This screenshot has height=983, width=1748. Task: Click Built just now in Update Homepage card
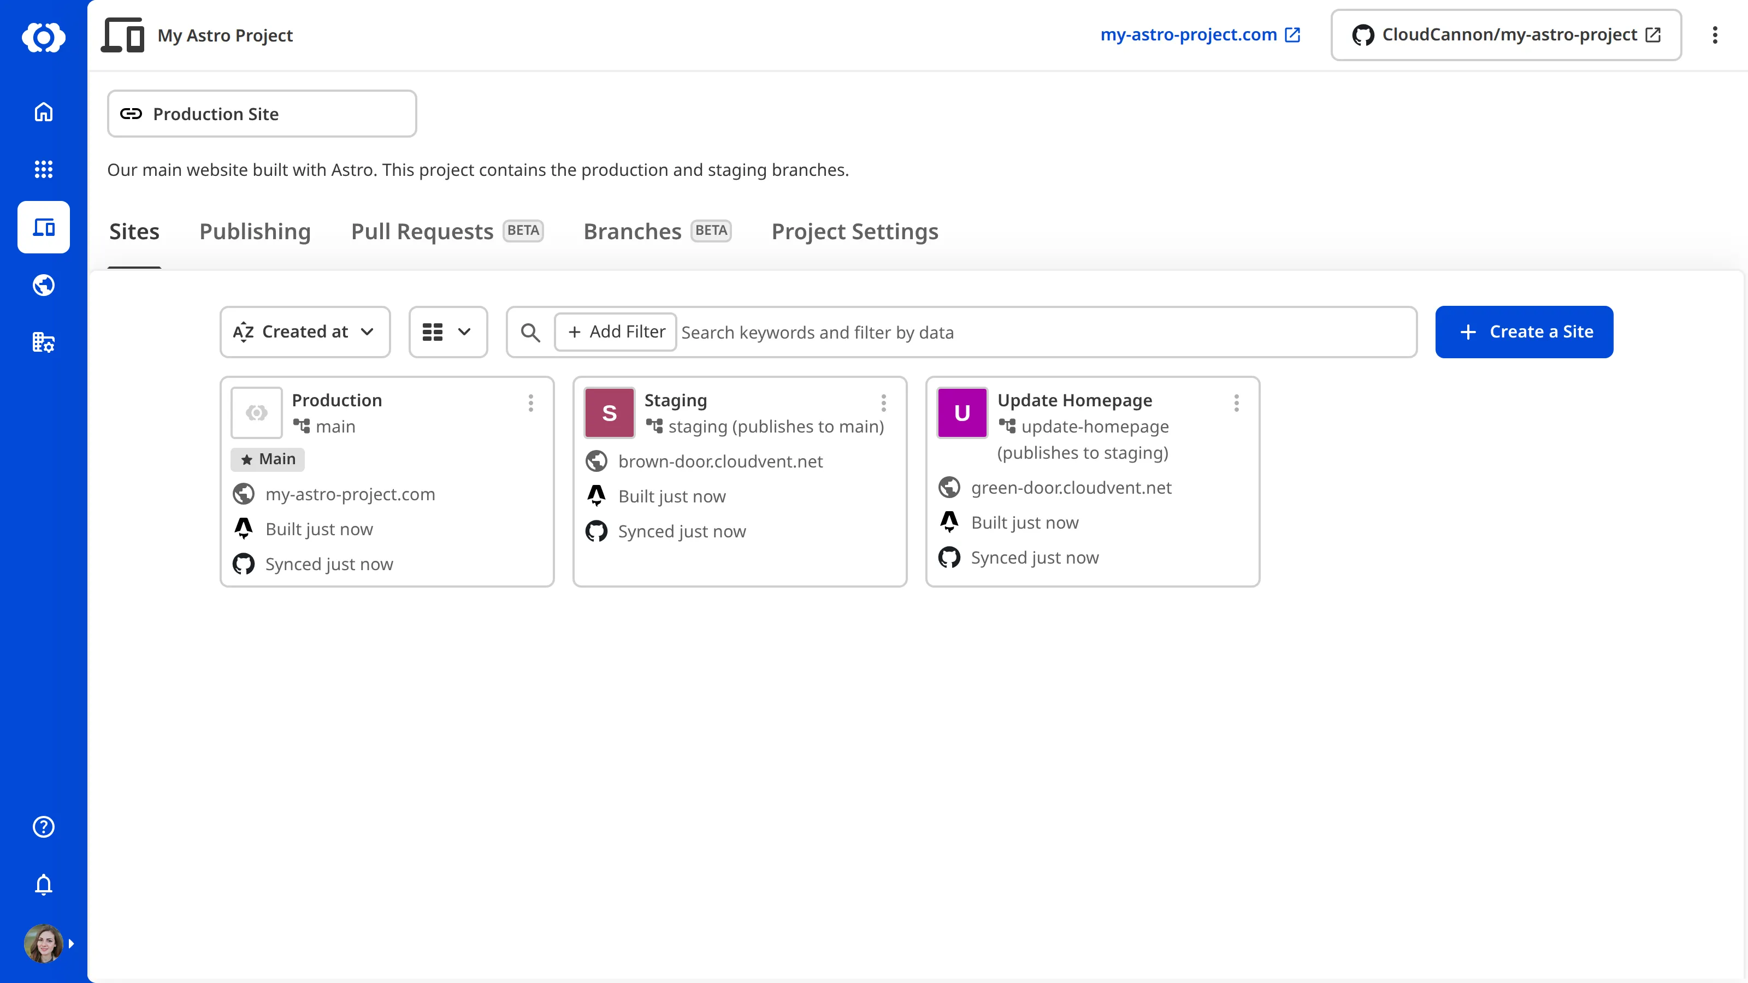pos(1025,523)
